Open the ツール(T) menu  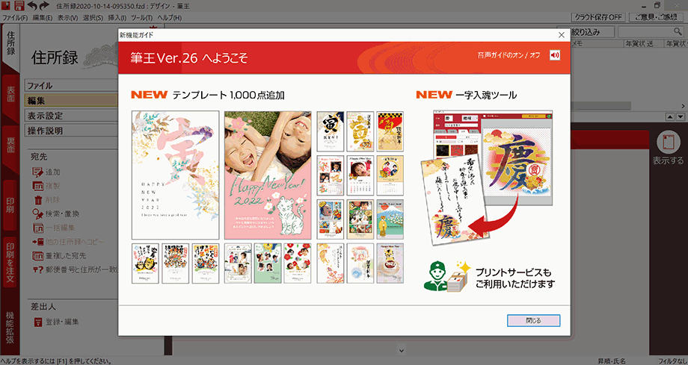[x=141, y=17]
